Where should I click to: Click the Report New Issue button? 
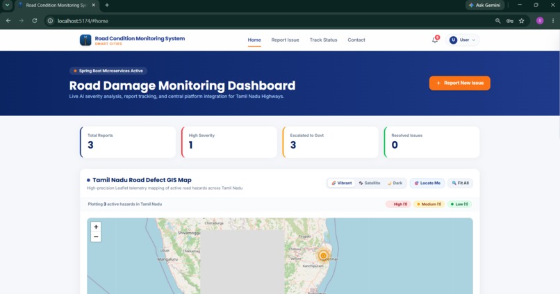(460, 83)
